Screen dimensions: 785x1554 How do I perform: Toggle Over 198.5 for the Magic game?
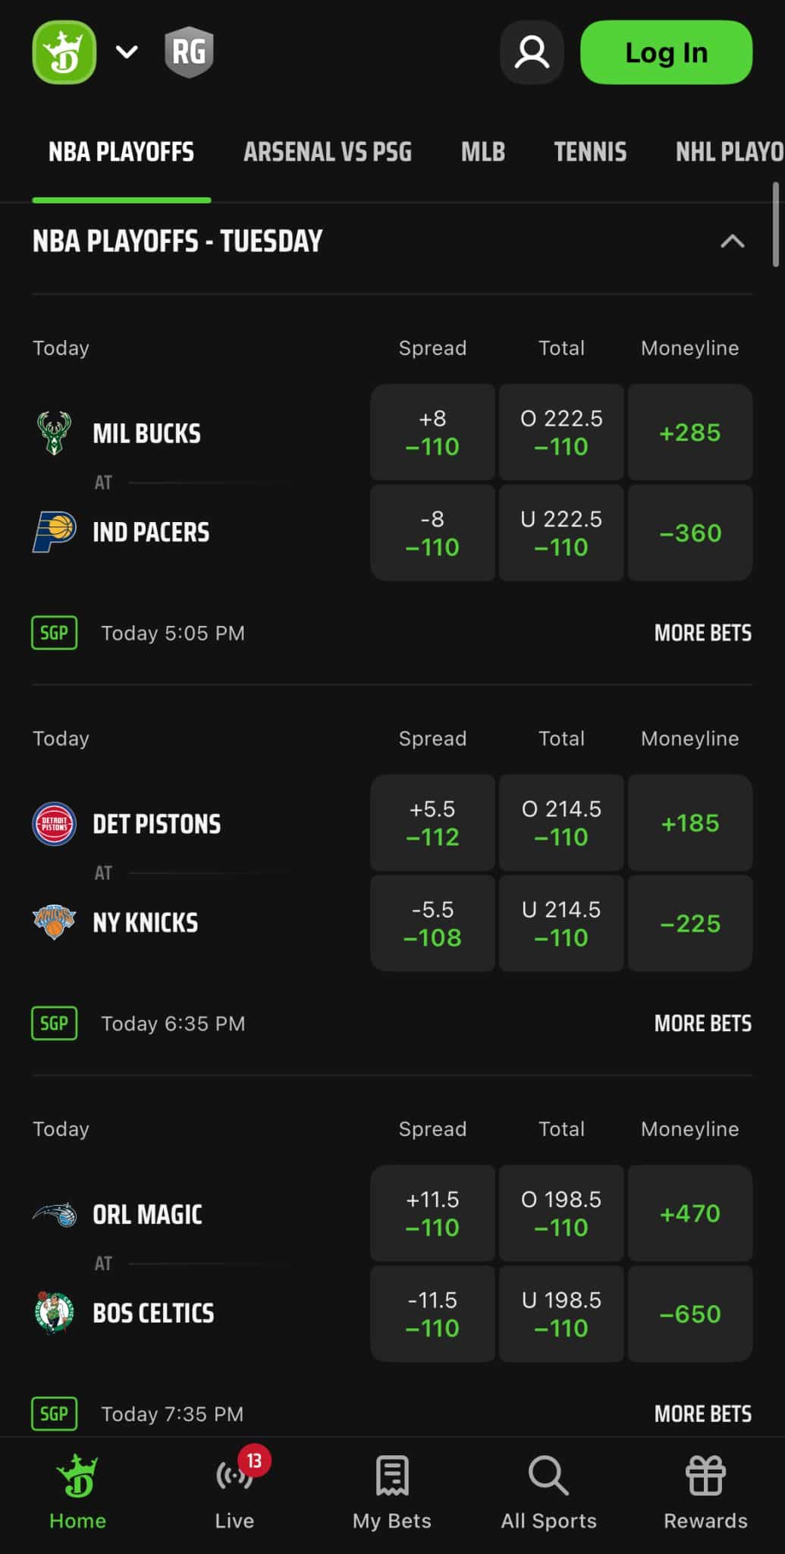pyautogui.click(x=560, y=1213)
